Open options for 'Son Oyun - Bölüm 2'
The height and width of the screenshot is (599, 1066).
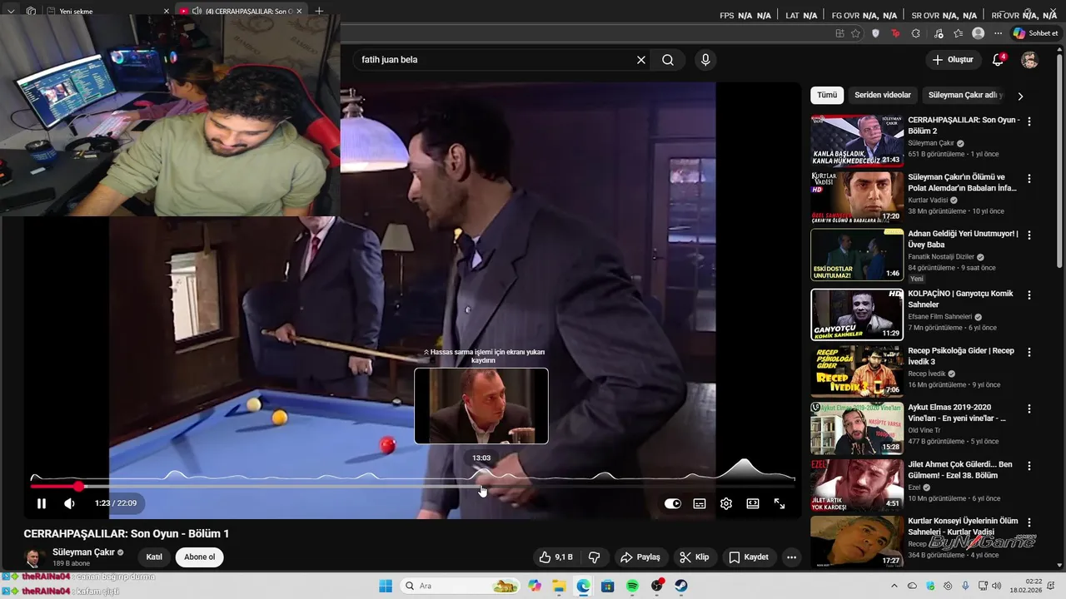pos(1029,121)
